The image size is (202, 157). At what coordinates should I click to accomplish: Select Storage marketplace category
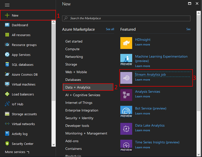[x=71, y=64]
